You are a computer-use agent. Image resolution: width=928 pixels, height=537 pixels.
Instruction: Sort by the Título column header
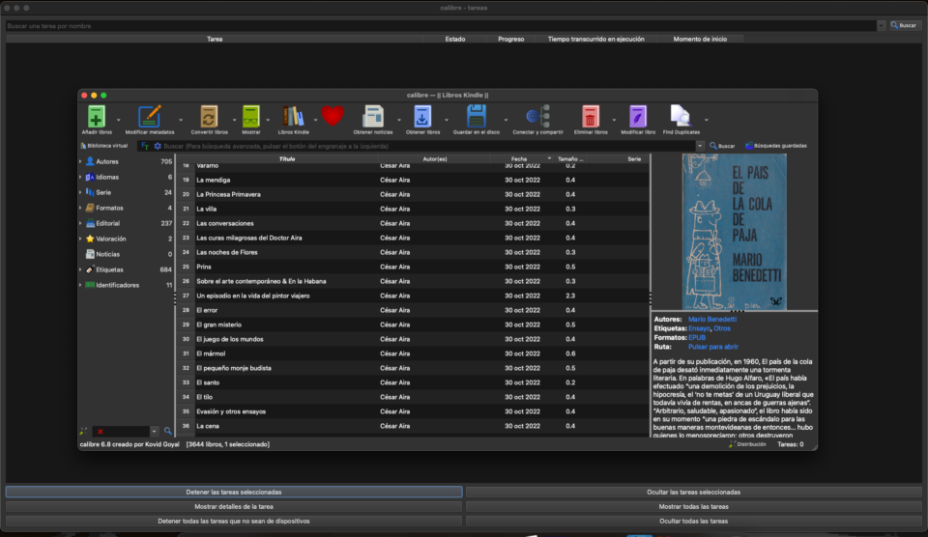pyautogui.click(x=287, y=158)
